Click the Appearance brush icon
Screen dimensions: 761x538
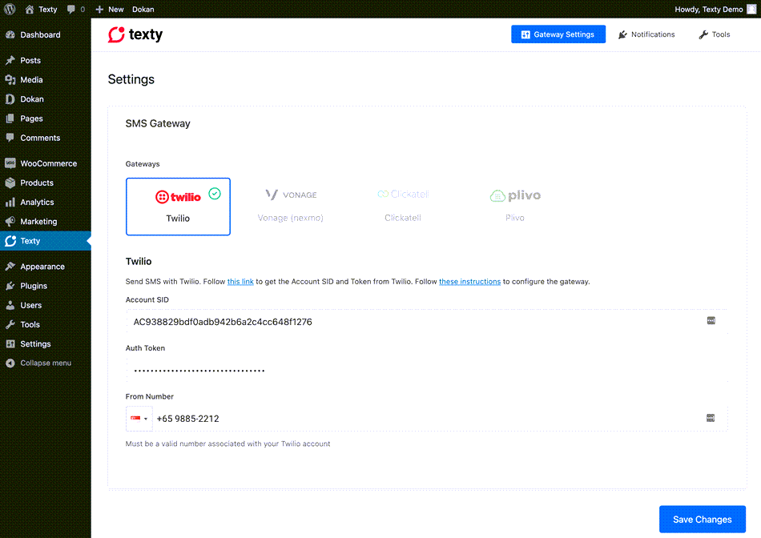(10, 267)
